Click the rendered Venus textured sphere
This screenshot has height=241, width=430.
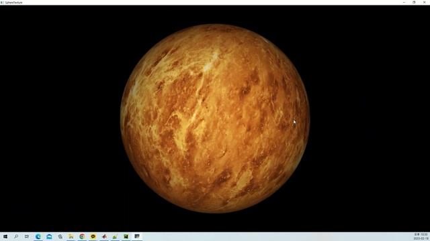point(215,118)
